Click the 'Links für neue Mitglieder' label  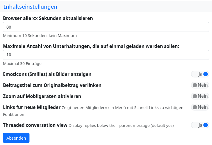pos(32,107)
